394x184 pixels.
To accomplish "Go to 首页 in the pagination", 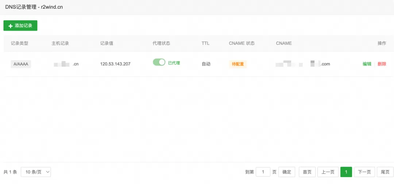I will point(307,172).
